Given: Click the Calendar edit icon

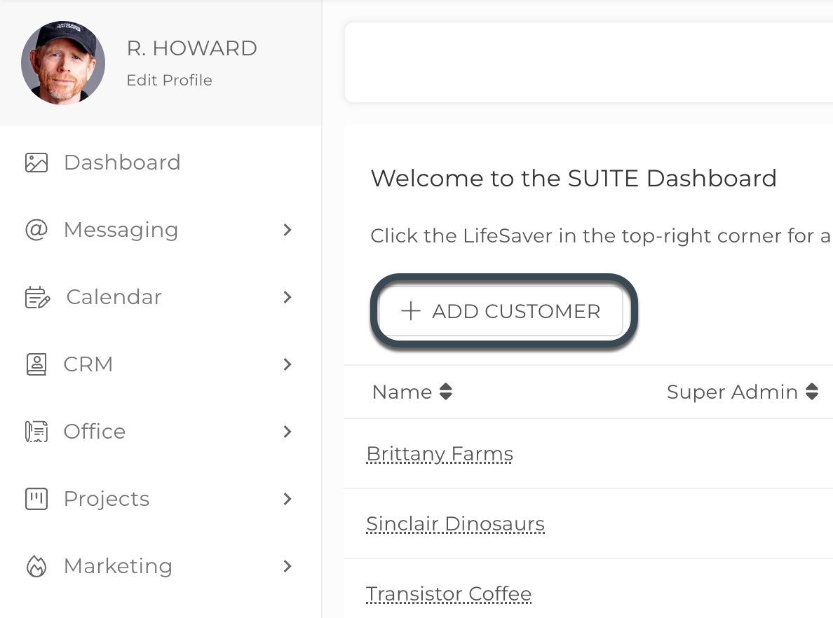Looking at the screenshot, I should [36, 297].
